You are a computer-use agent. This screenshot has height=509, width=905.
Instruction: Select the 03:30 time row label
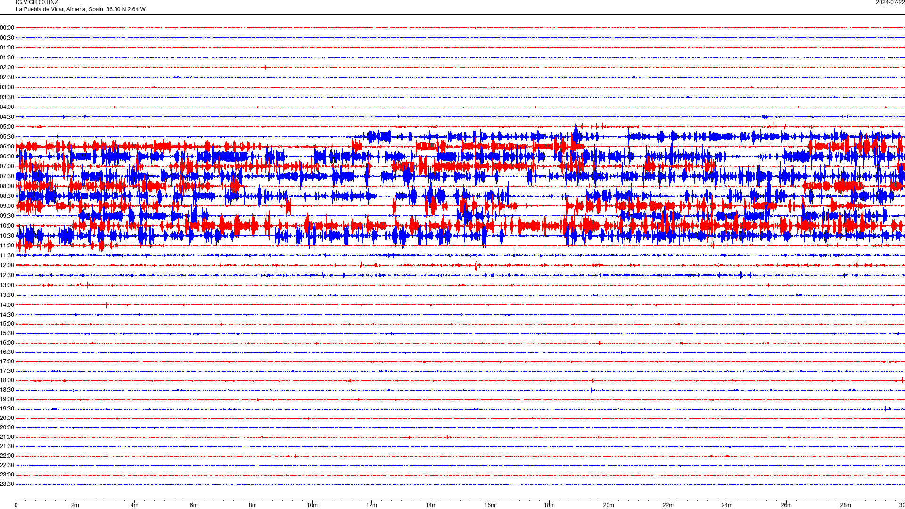tap(7, 97)
